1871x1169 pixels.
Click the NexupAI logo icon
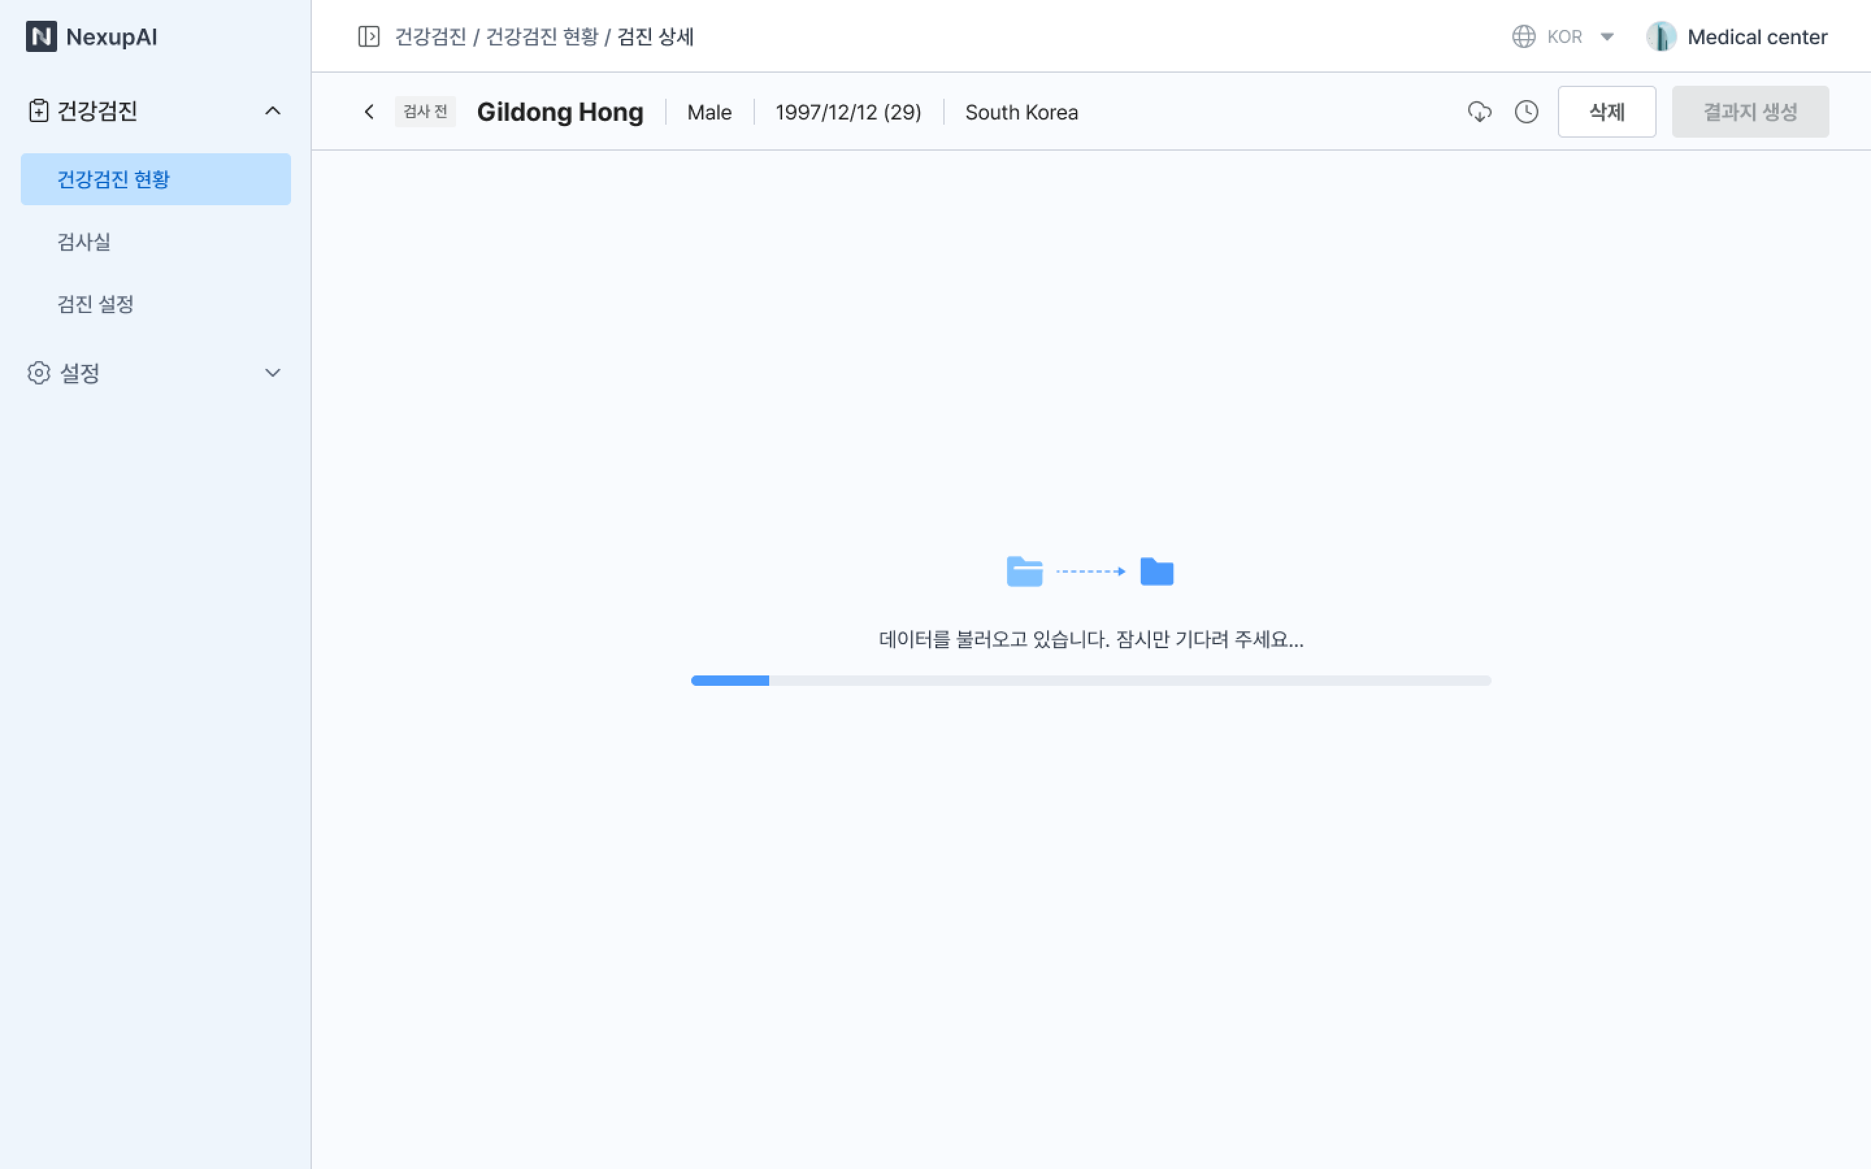pyautogui.click(x=41, y=36)
